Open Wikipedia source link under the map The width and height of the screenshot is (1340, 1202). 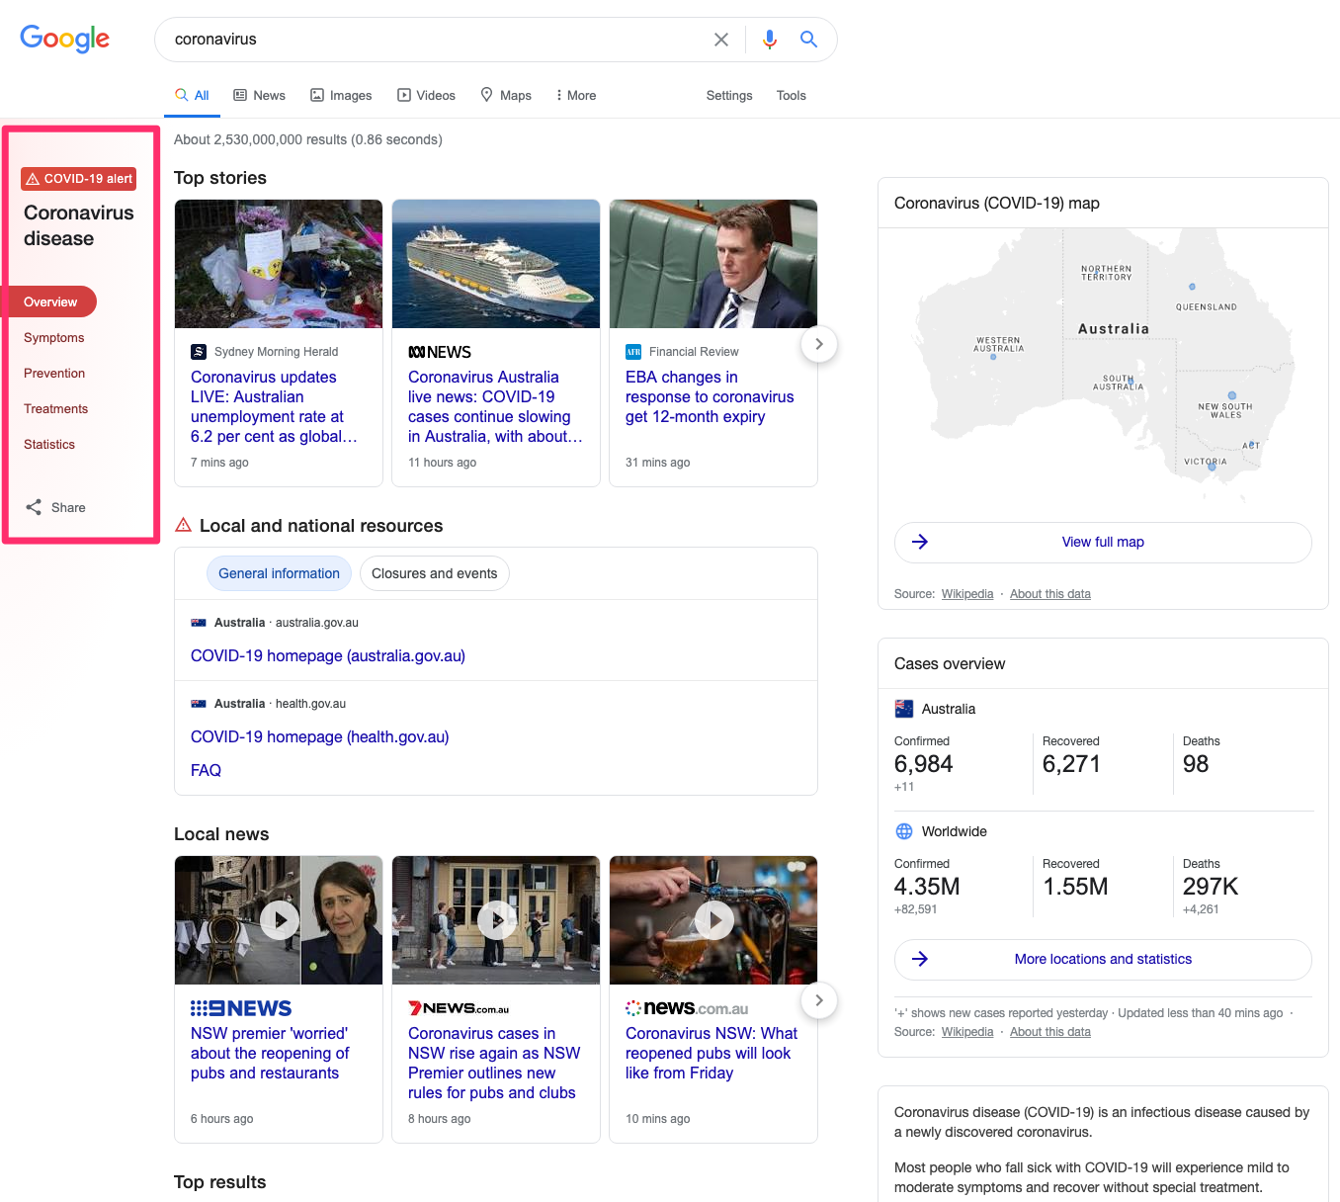[x=967, y=594]
